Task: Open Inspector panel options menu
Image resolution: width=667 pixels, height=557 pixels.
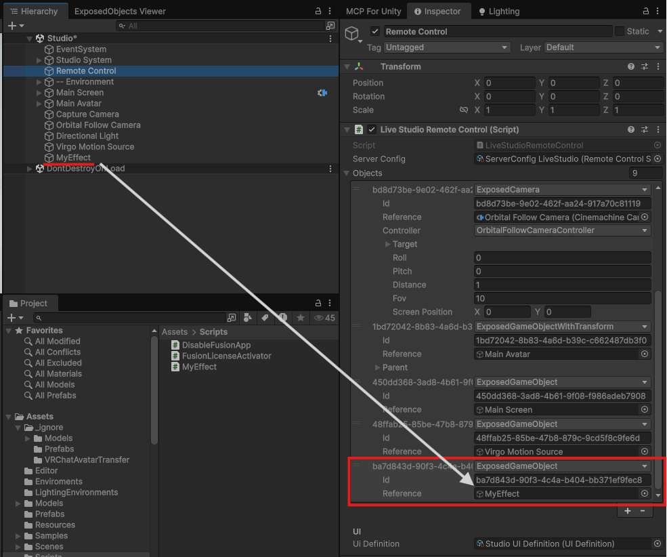Action: 658,11
